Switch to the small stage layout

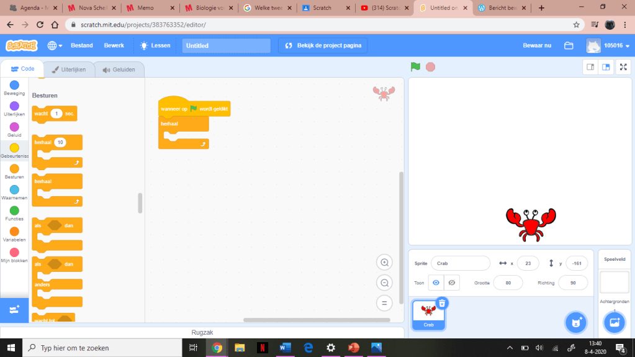(x=590, y=67)
